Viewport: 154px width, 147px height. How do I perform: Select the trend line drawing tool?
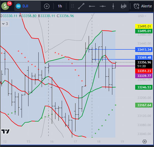click(x=81, y=6)
